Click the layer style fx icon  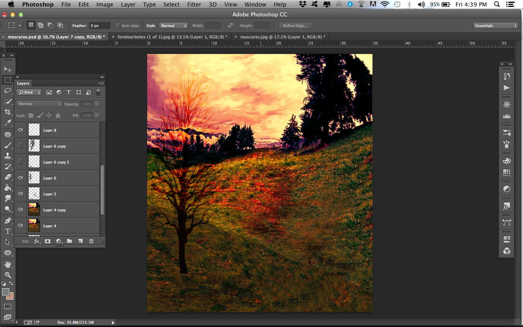click(37, 241)
